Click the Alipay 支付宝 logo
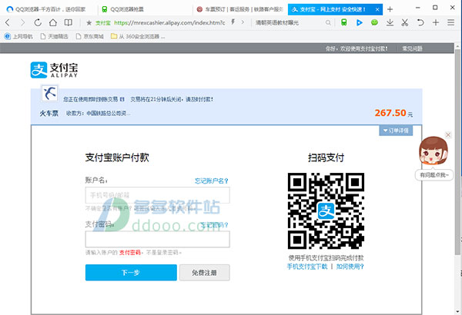The width and height of the screenshot is (462, 315). tap(54, 70)
